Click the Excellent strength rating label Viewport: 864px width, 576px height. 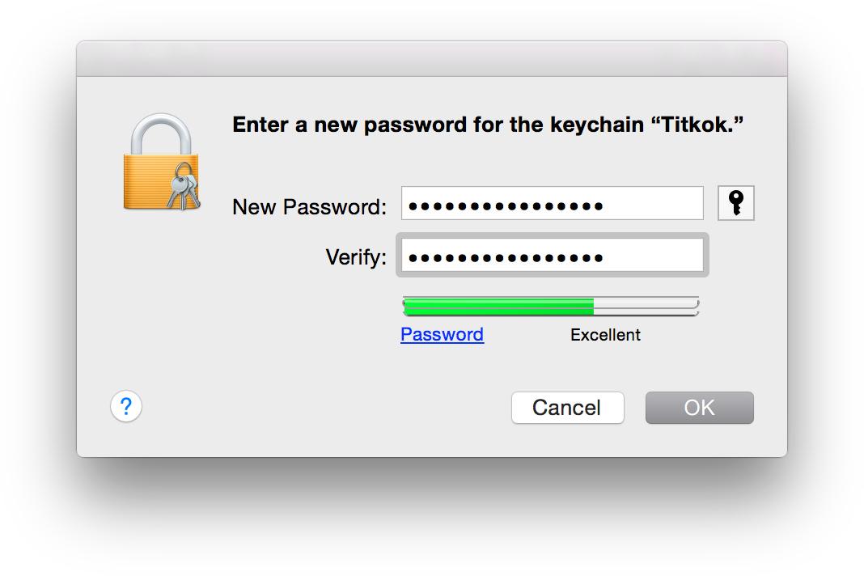point(605,335)
